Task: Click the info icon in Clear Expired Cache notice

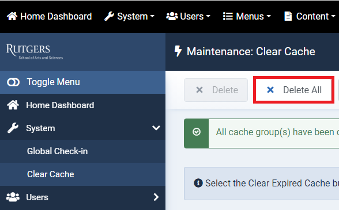Action: 198,183
